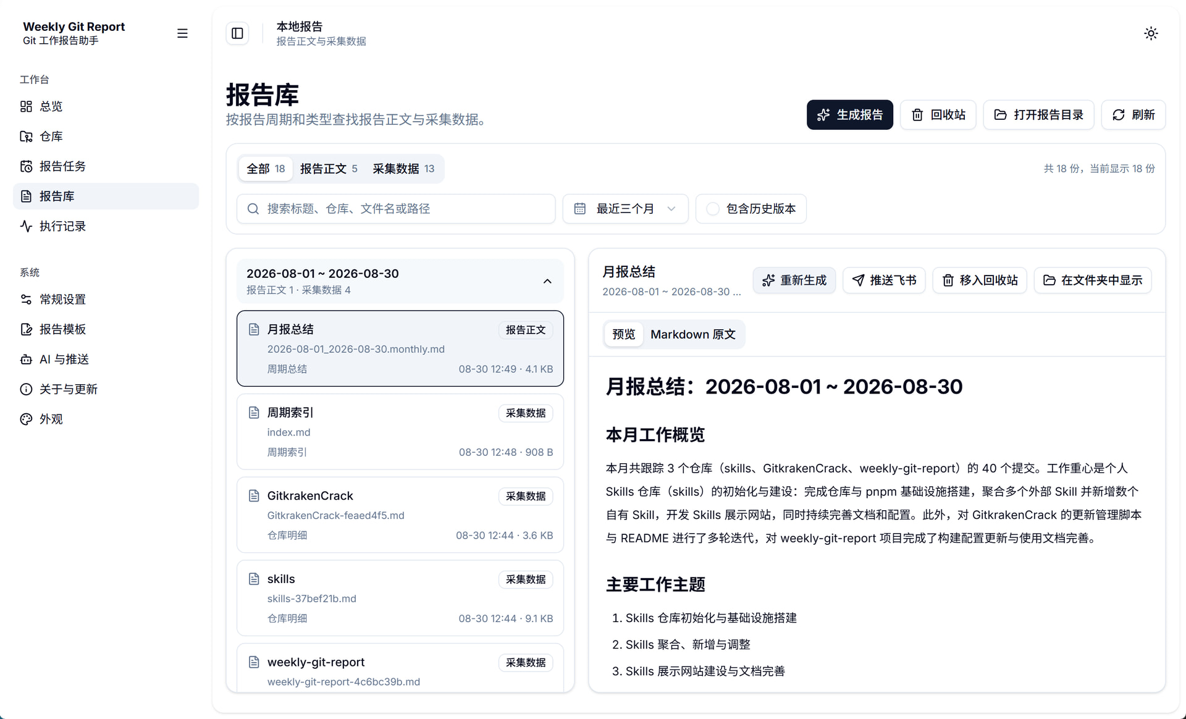Click list item Skills 仓库初始化与基础设施搭建

pyautogui.click(x=711, y=618)
